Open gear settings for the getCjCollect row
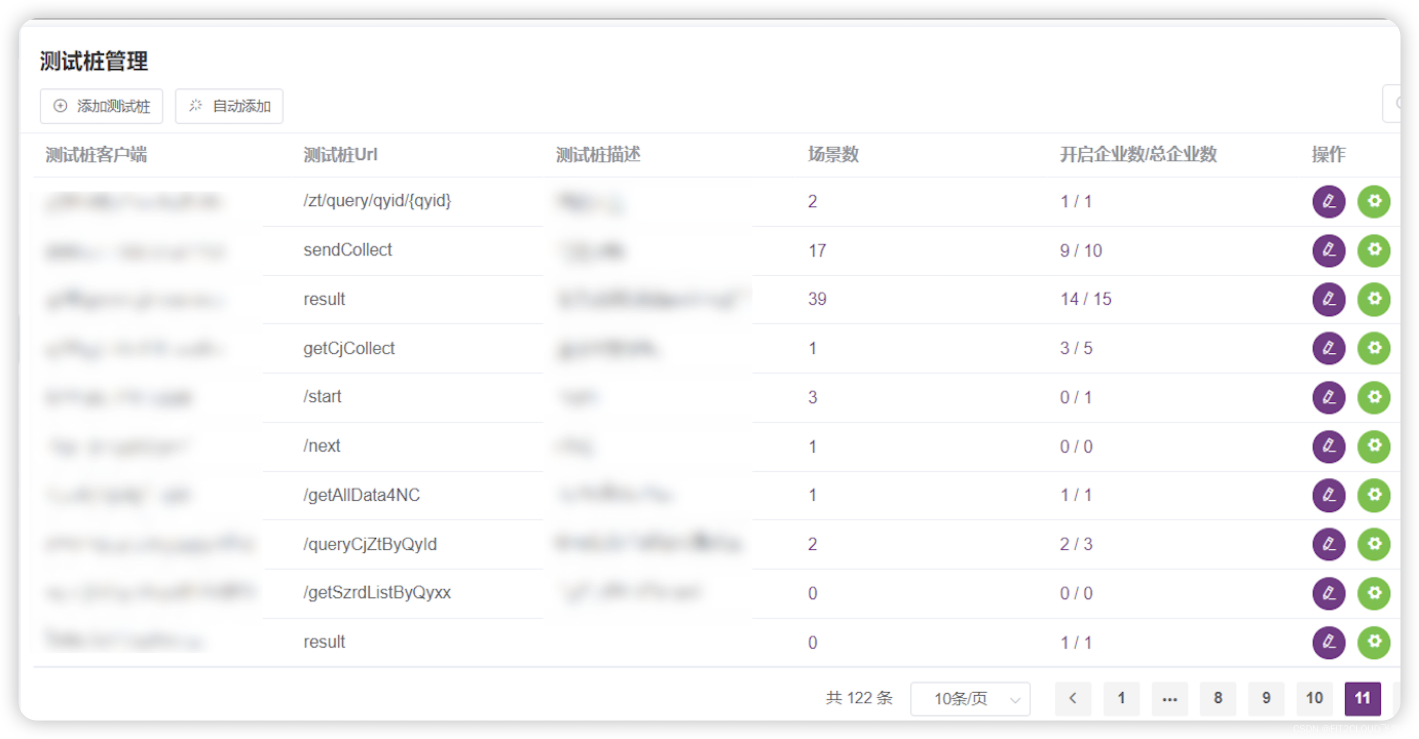 [1374, 348]
